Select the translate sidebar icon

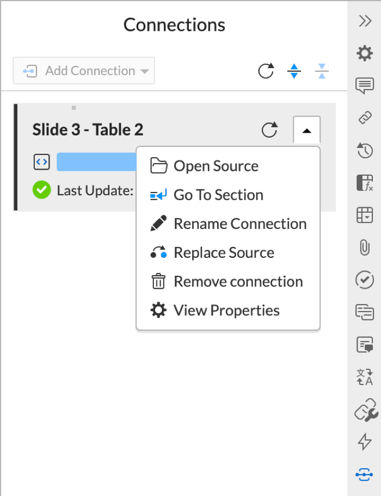pyautogui.click(x=364, y=377)
